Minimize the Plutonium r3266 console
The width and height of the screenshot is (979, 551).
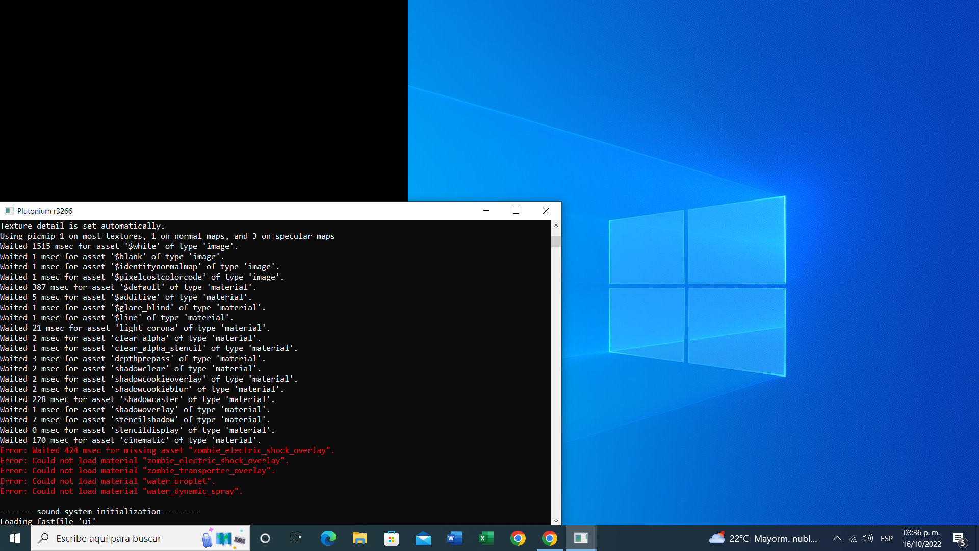pyautogui.click(x=486, y=211)
